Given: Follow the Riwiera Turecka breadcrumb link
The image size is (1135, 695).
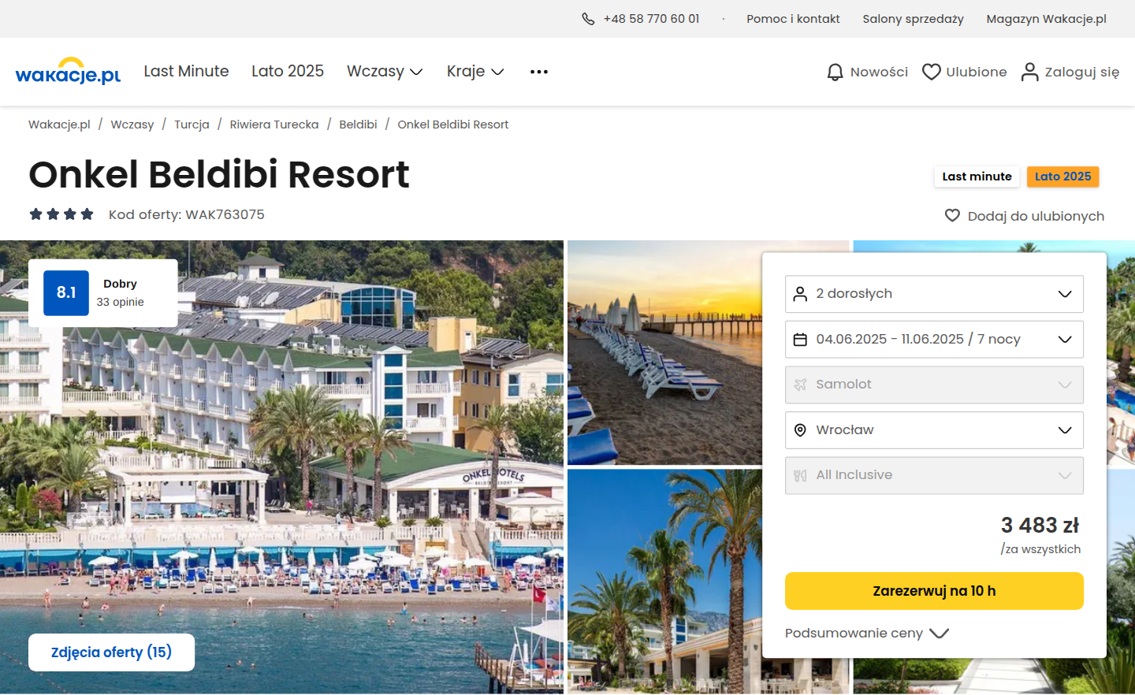Looking at the screenshot, I should click(274, 125).
